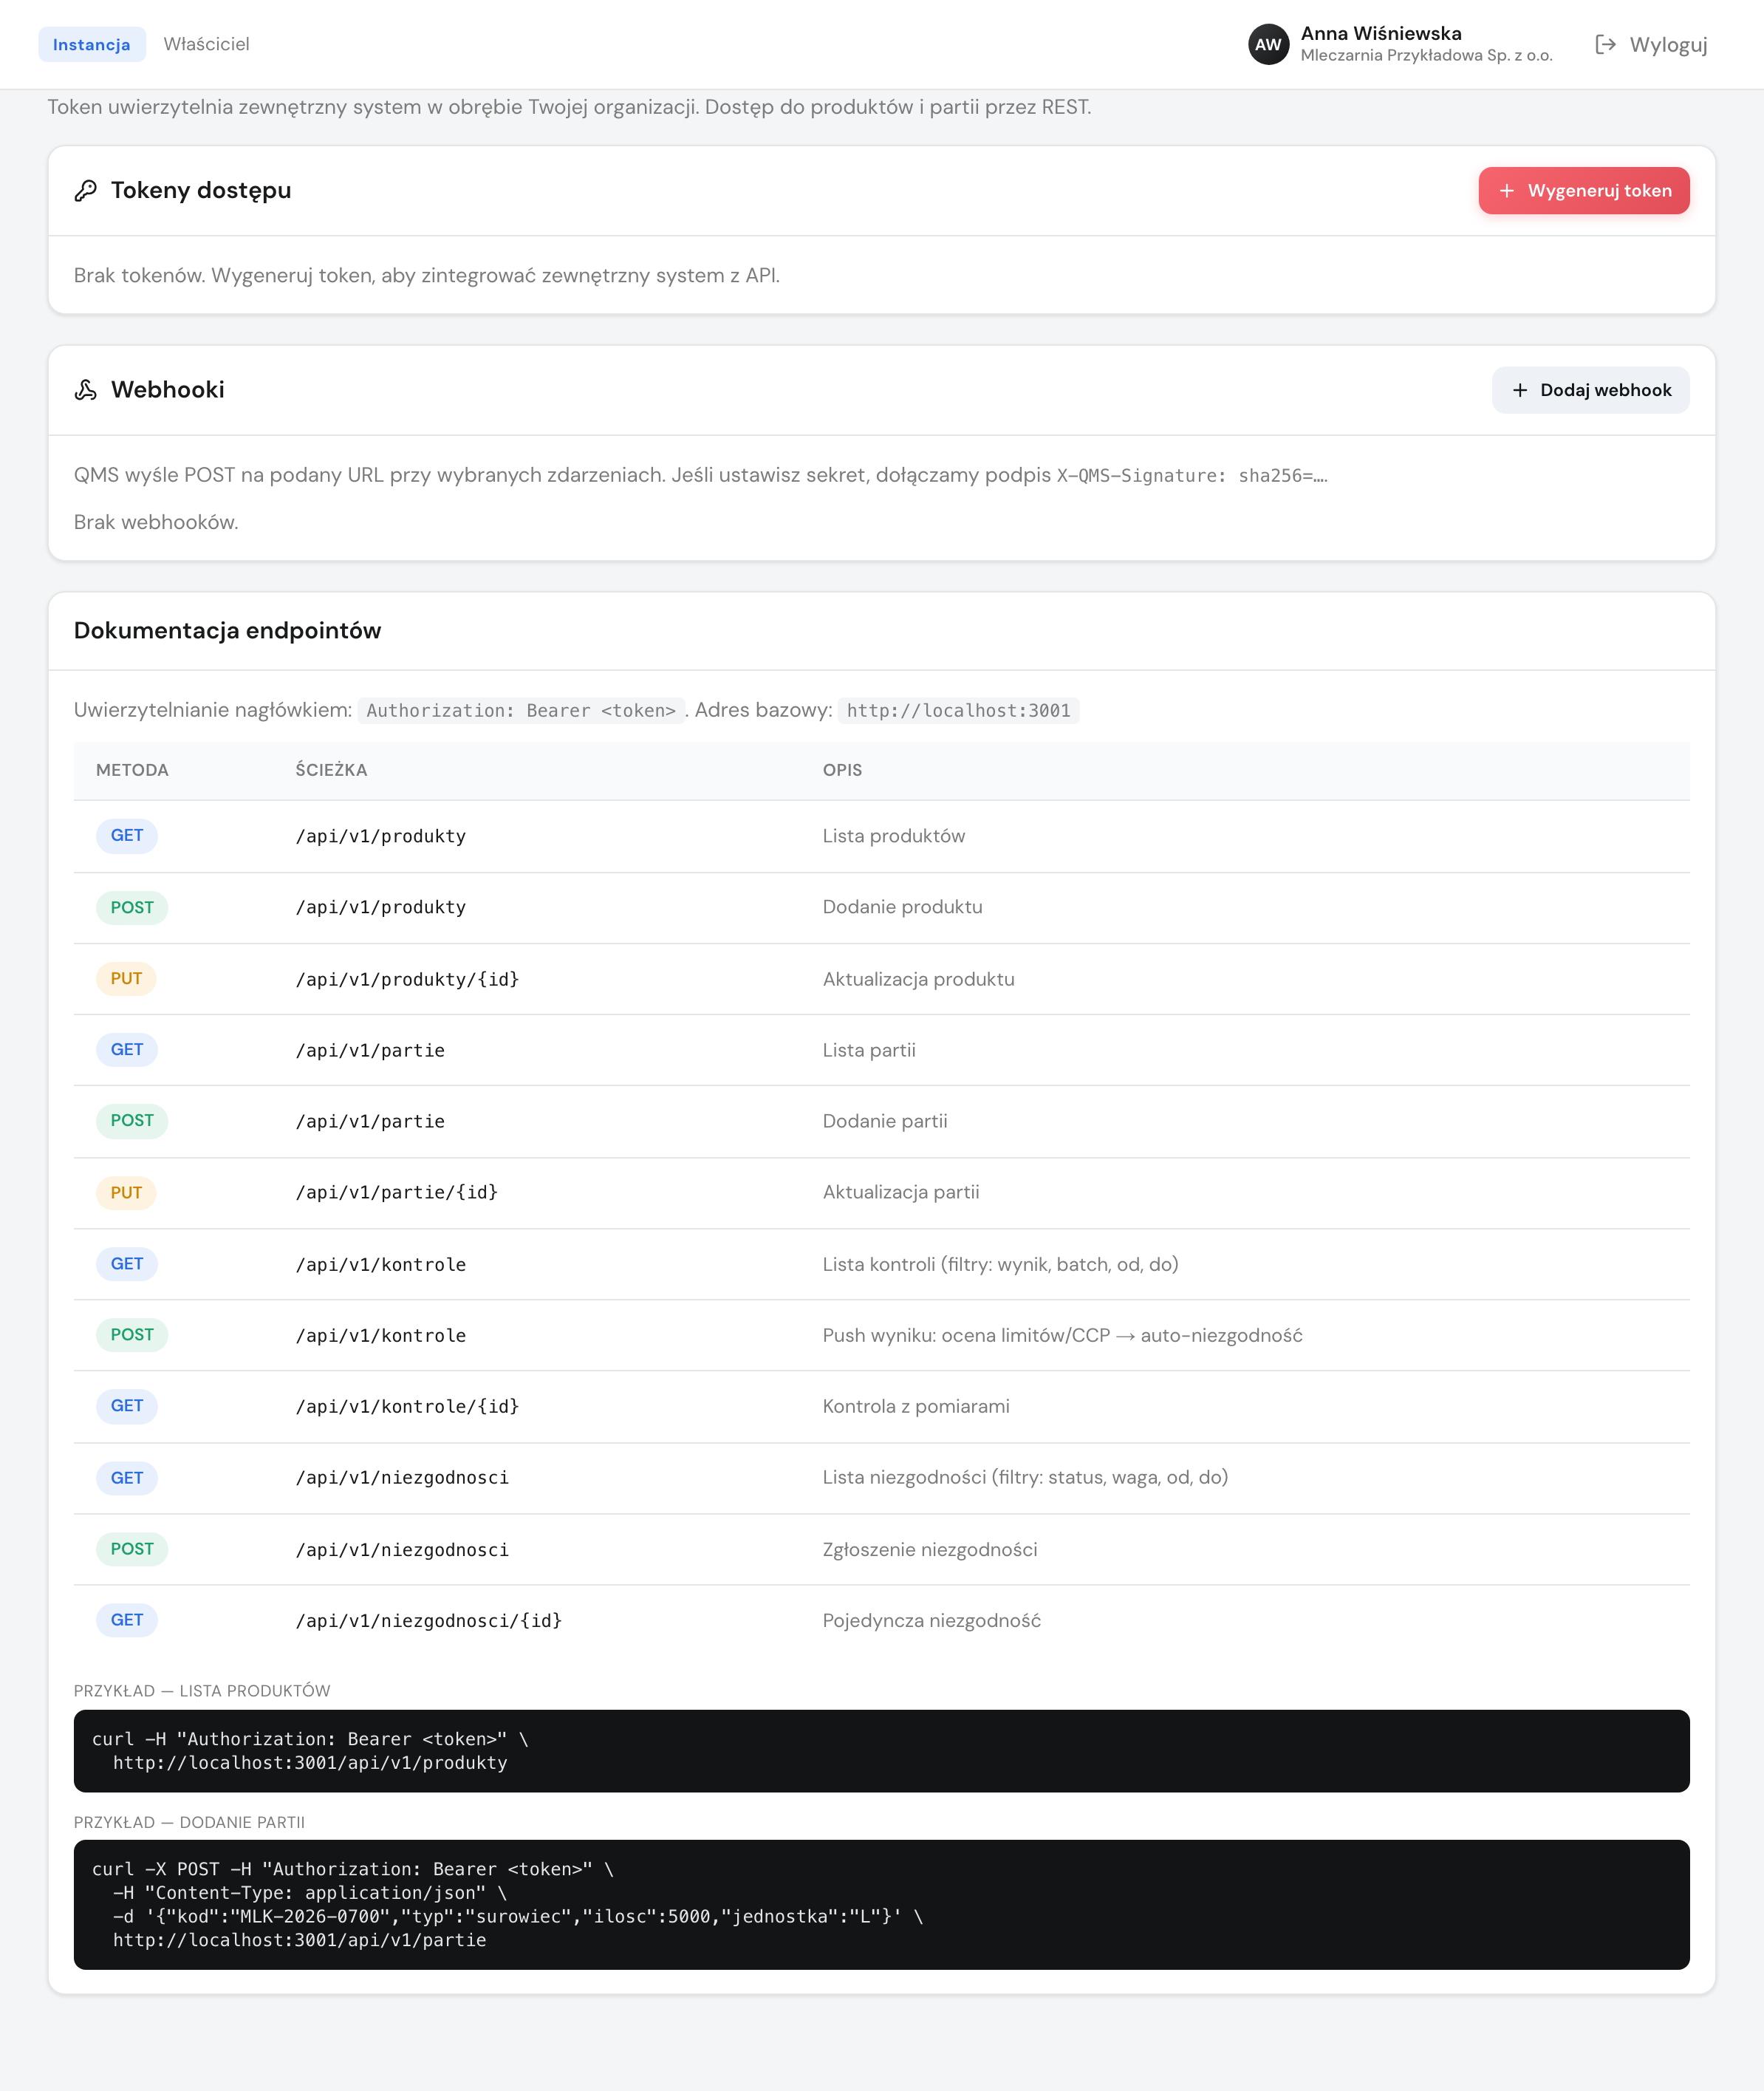Click the logout arrow icon
1764x2091 pixels.
(1605, 44)
